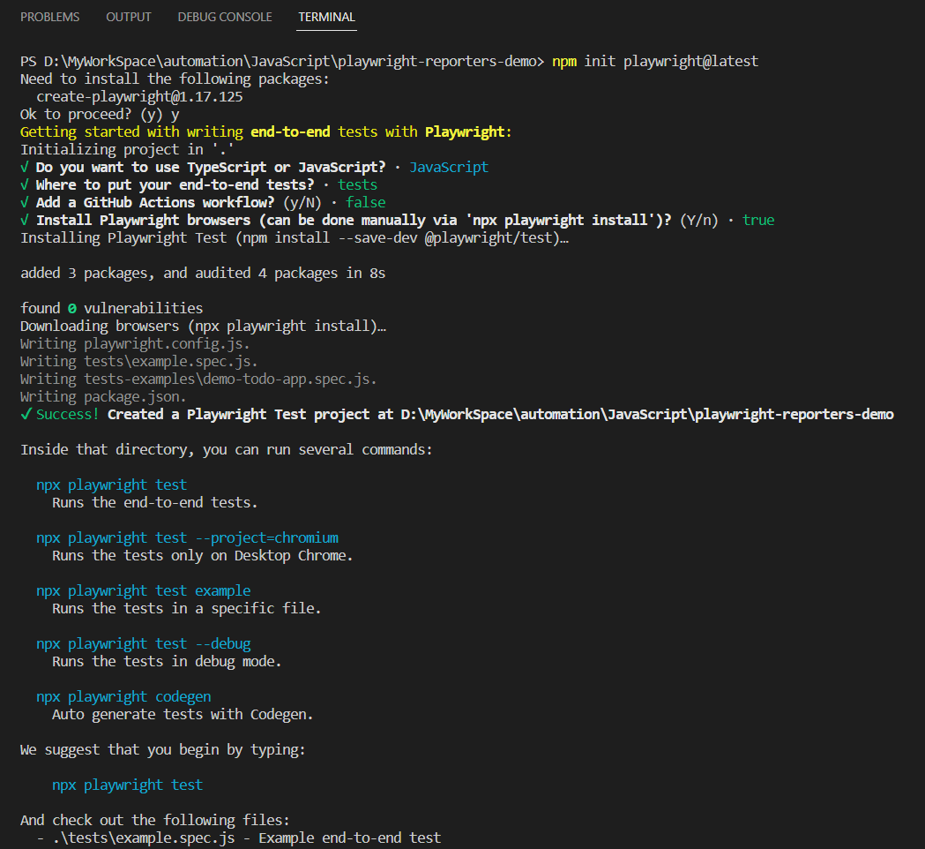
Task: Click the npx playwright test --project=chromium command
Action: click(187, 537)
